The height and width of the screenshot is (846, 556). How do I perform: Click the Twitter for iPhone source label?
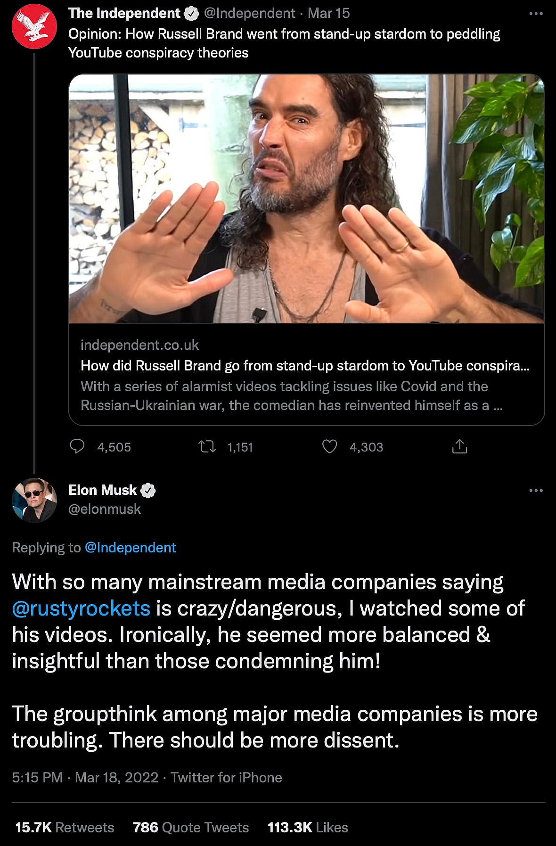[x=226, y=777]
